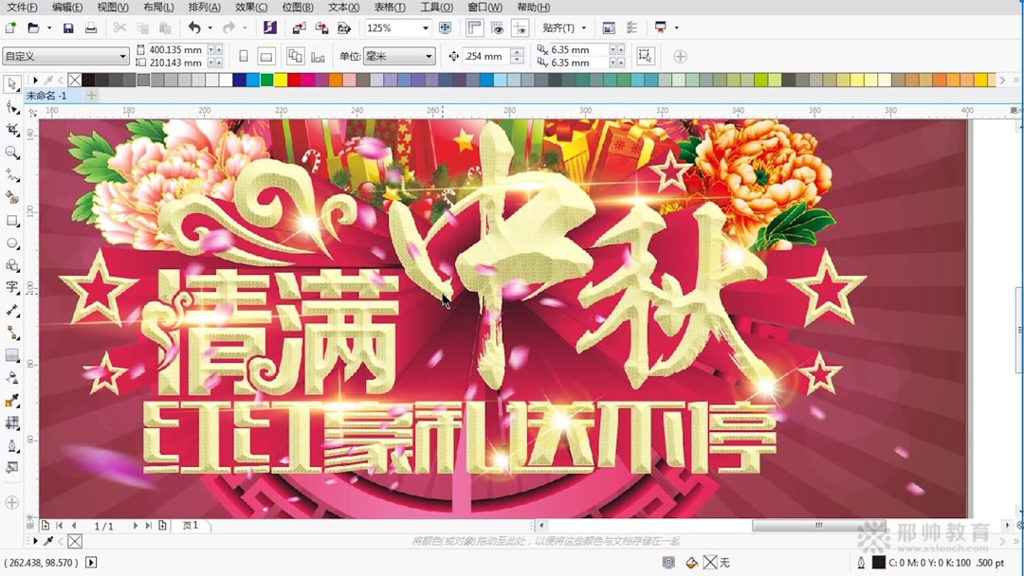Select the Ellipse tool

[11, 241]
